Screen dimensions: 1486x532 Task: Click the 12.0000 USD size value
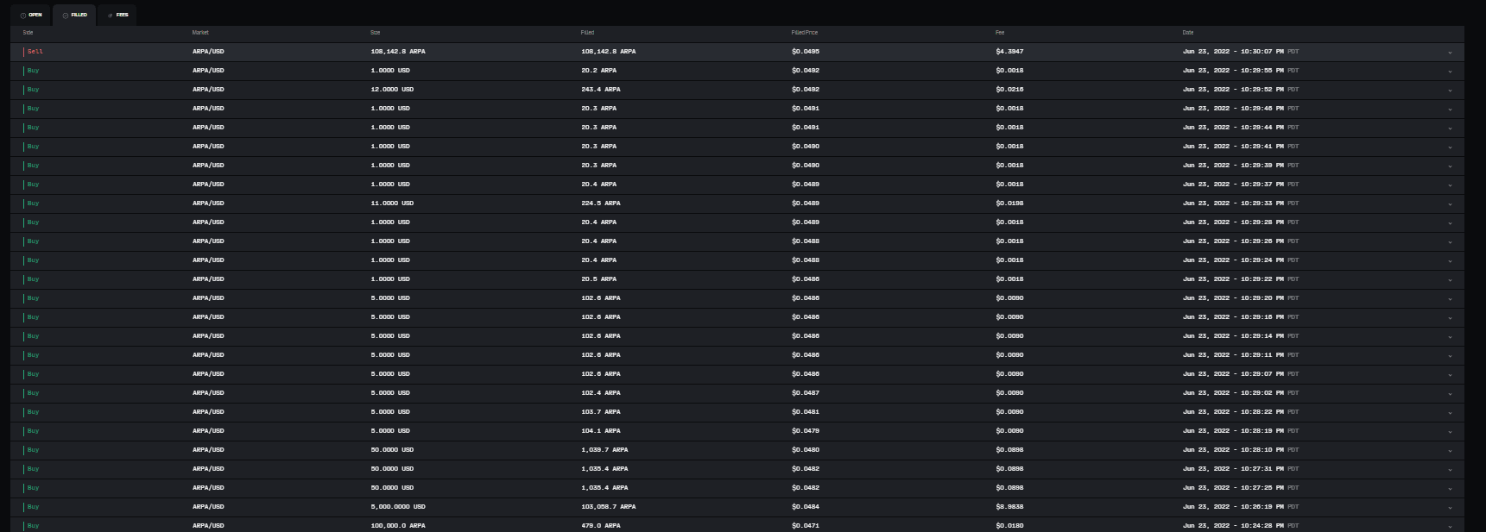click(392, 90)
